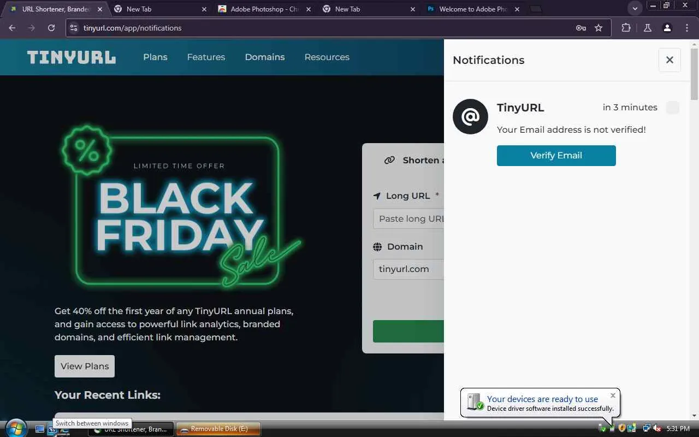Click the View Plans button

(85, 366)
